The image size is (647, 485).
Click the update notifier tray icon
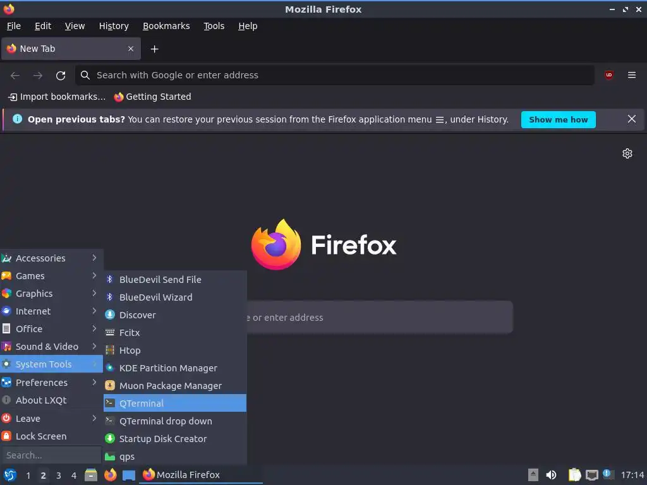click(x=608, y=474)
